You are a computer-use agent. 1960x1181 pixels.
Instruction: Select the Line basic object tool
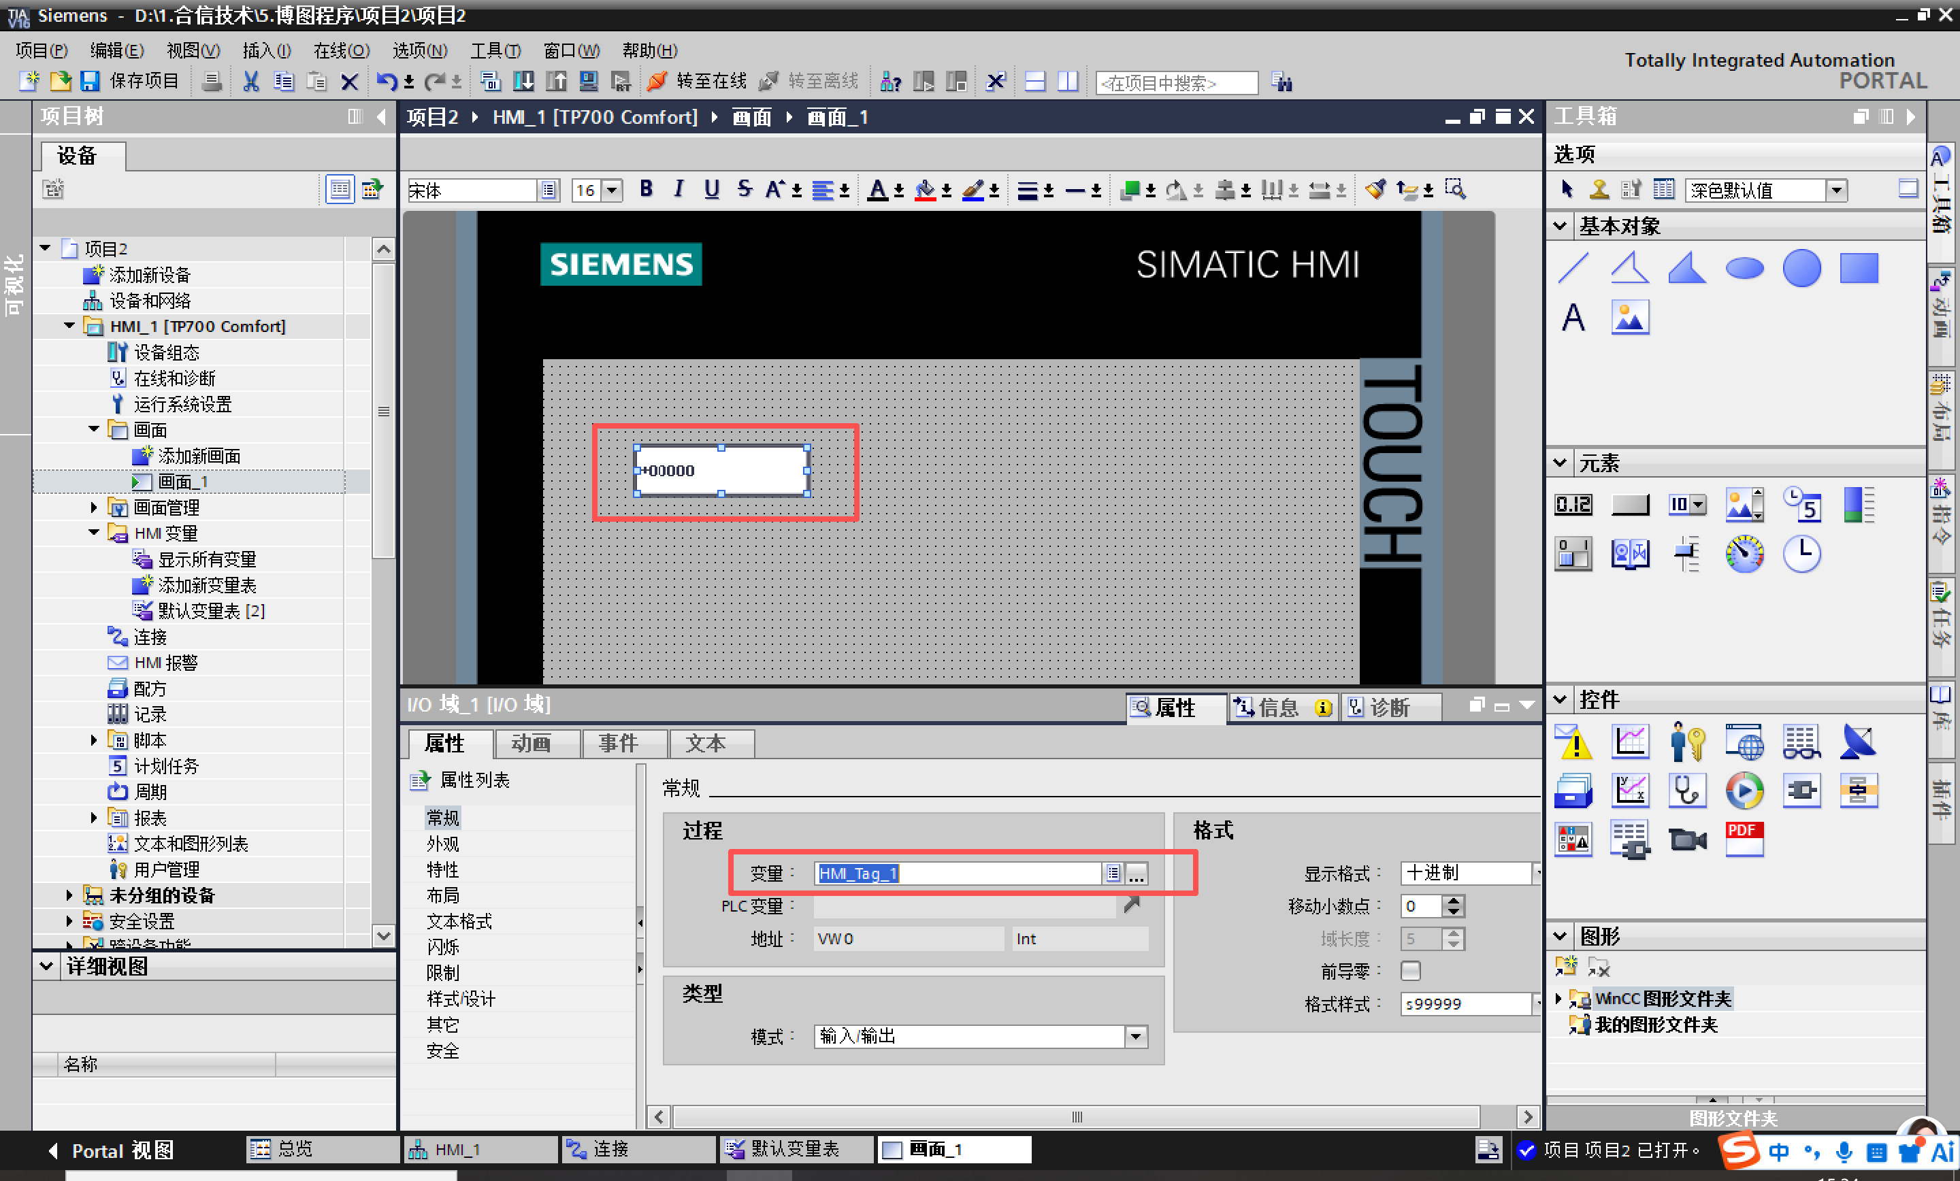click(x=1573, y=268)
